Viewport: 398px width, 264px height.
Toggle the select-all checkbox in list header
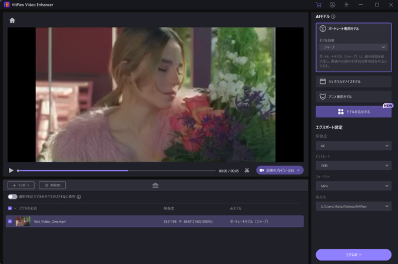[10, 208]
